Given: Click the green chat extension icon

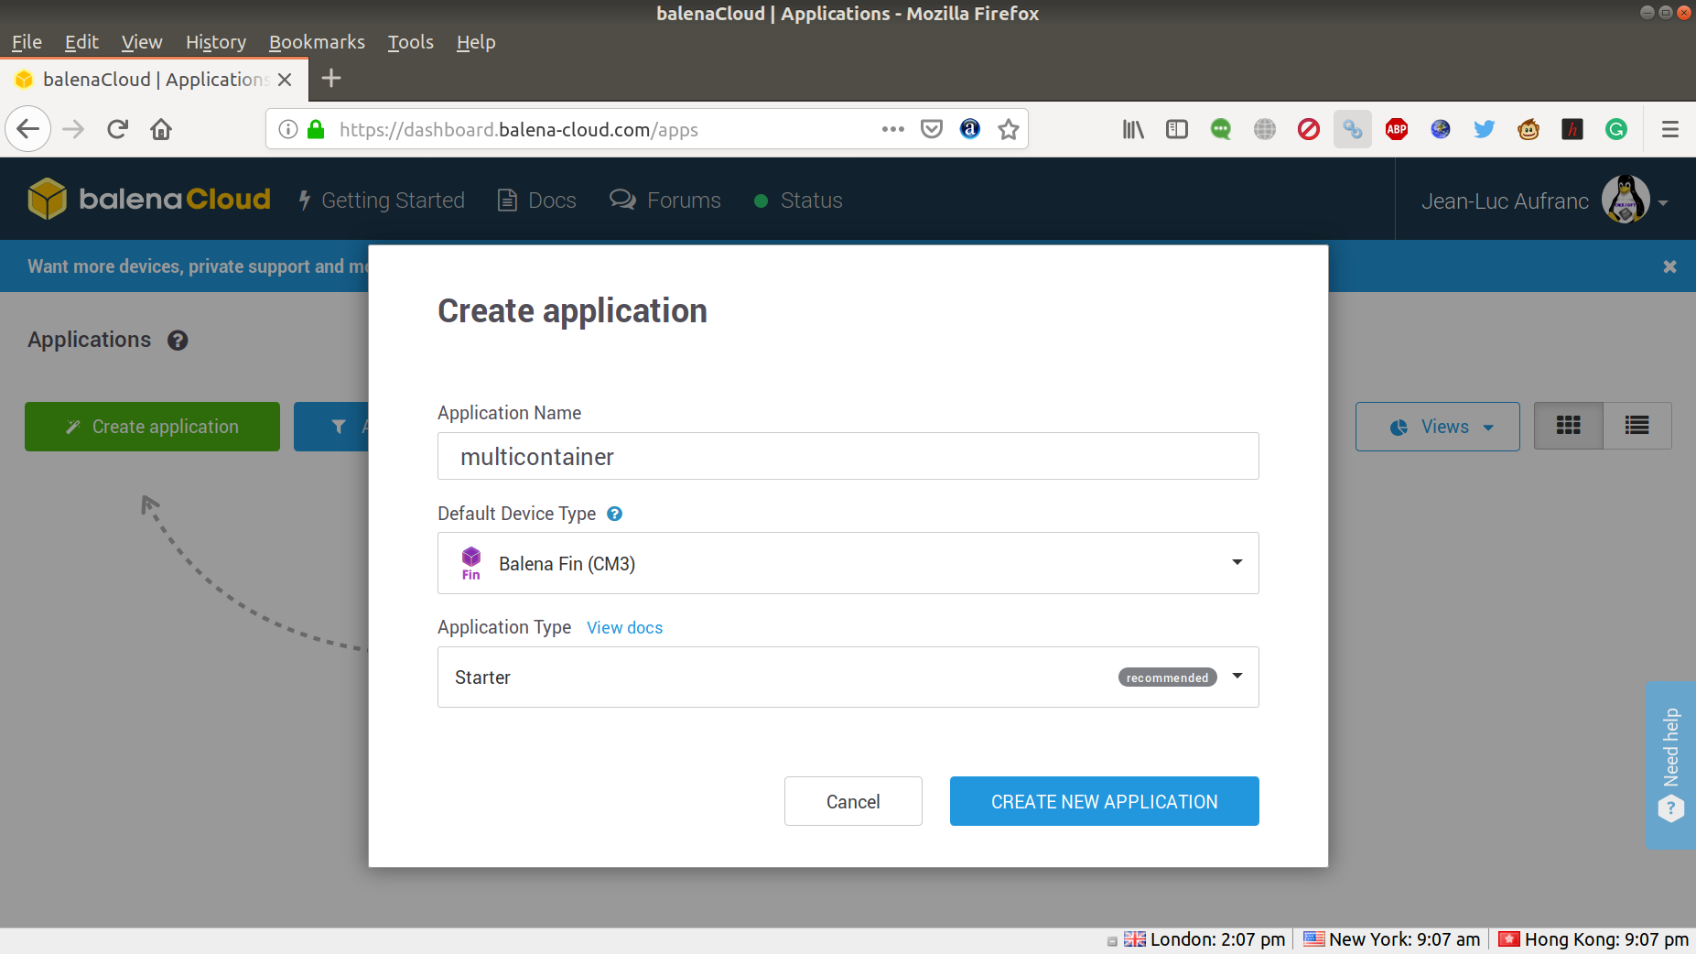Looking at the screenshot, I should click(1221, 129).
